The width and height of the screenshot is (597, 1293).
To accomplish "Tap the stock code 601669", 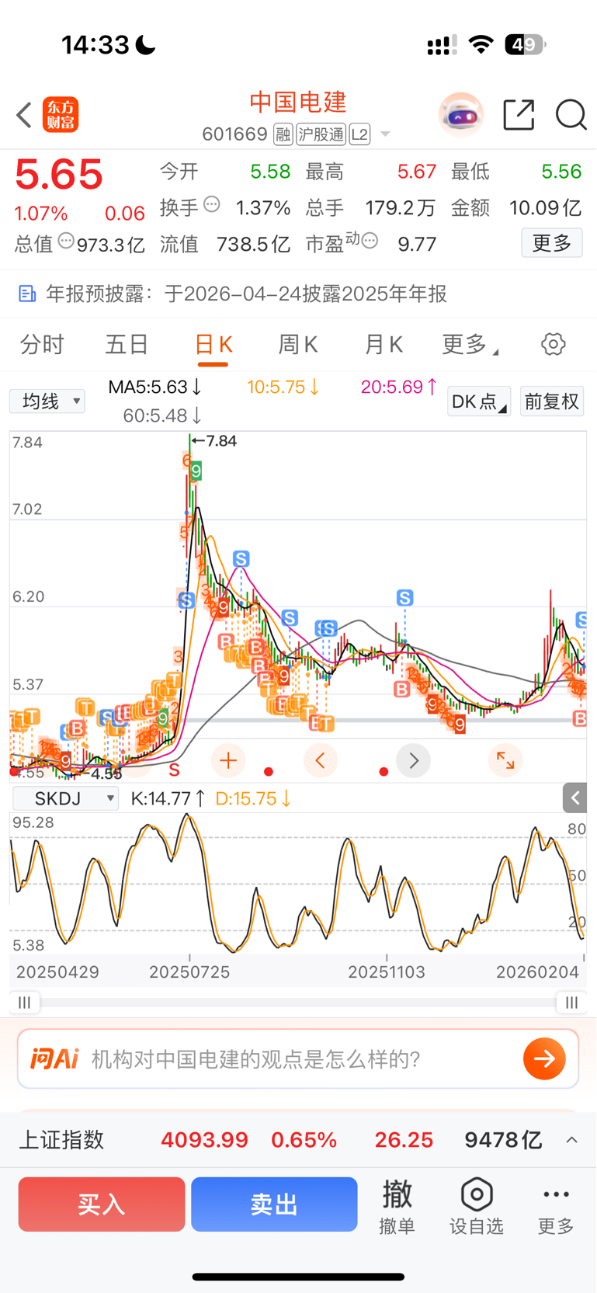I will click(x=234, y=134).
